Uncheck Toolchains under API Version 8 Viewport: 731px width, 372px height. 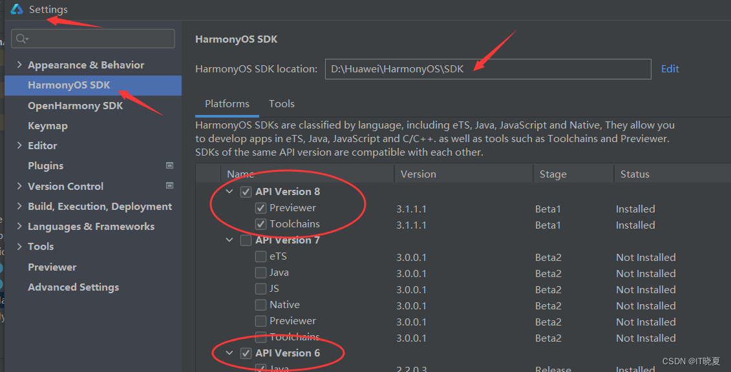[260, 224]
